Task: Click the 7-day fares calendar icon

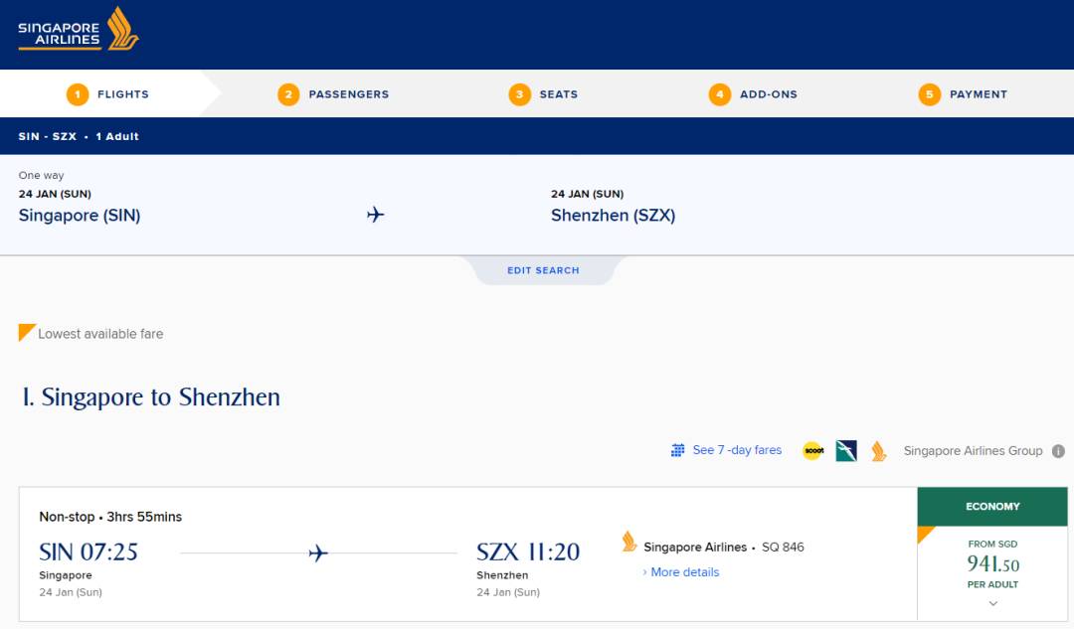Action: tap(678, 450)
